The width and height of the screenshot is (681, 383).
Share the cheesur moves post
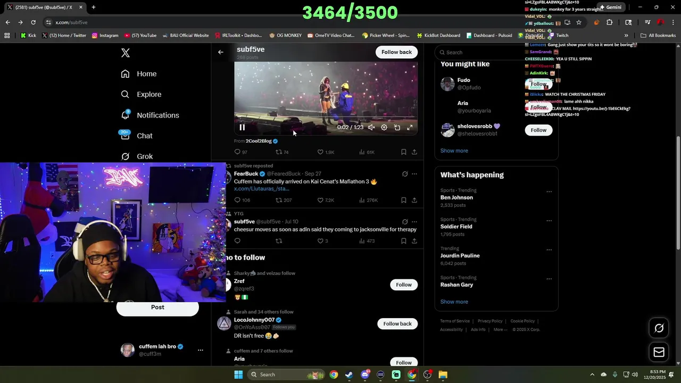414,241
